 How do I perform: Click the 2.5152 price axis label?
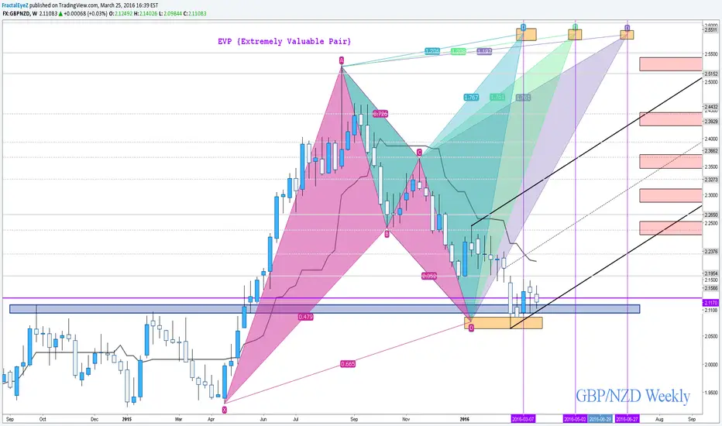point(710,74)
